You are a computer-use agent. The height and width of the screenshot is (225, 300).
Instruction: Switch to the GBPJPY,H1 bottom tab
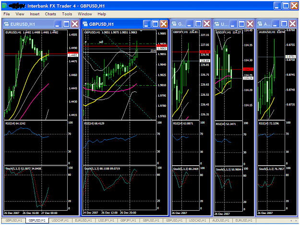[x=128, y=220]
